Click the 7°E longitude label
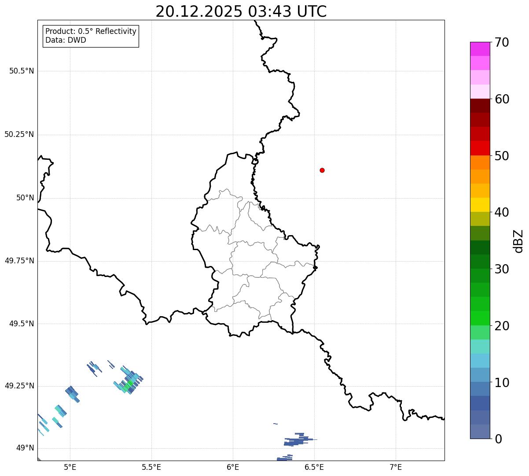 [x=396, y=467]
